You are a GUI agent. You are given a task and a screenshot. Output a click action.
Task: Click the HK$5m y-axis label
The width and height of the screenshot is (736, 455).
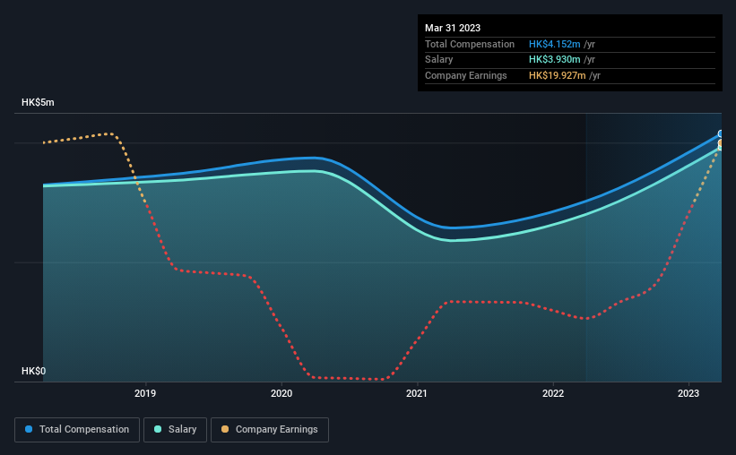(x=38, y=102)
